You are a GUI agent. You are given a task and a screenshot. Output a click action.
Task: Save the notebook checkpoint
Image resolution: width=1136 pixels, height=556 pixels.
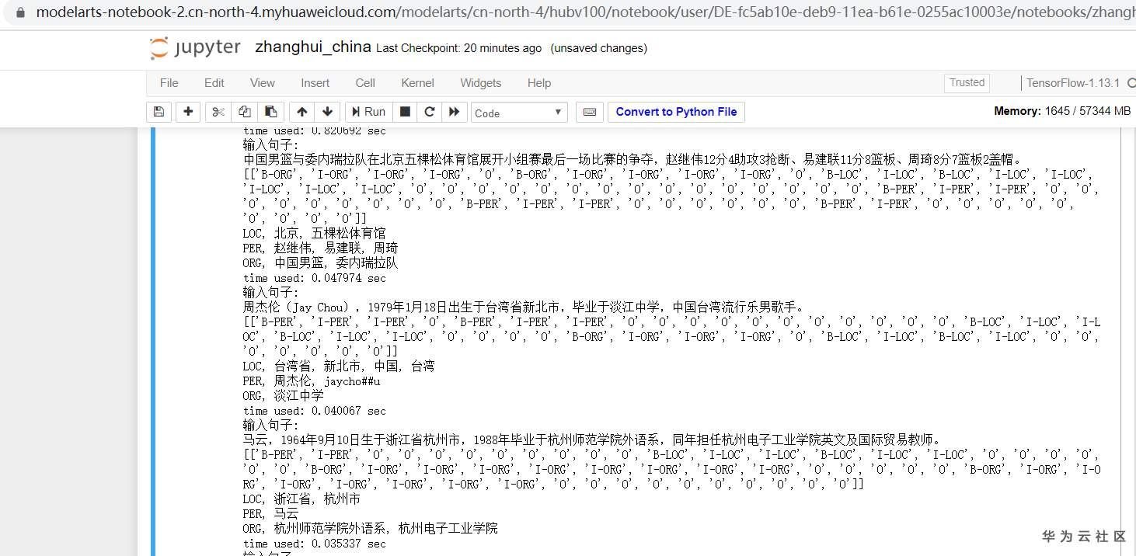point(159,111)
